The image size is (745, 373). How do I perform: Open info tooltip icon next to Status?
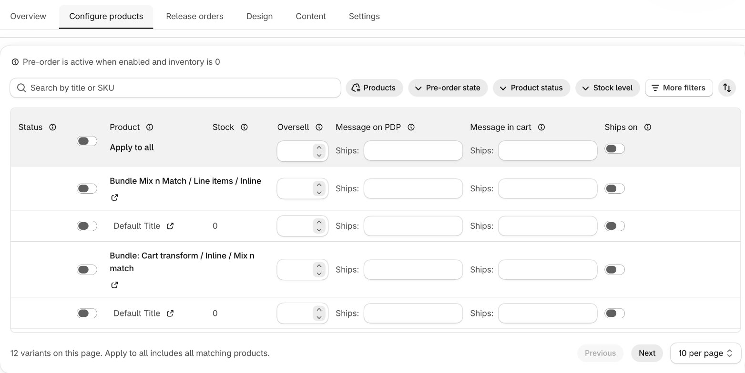[53, 127]
